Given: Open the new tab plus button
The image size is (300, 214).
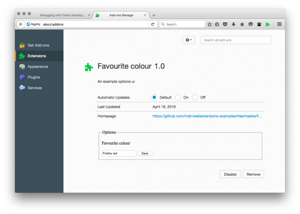Looking at the screenshot, I should (154, 15).
